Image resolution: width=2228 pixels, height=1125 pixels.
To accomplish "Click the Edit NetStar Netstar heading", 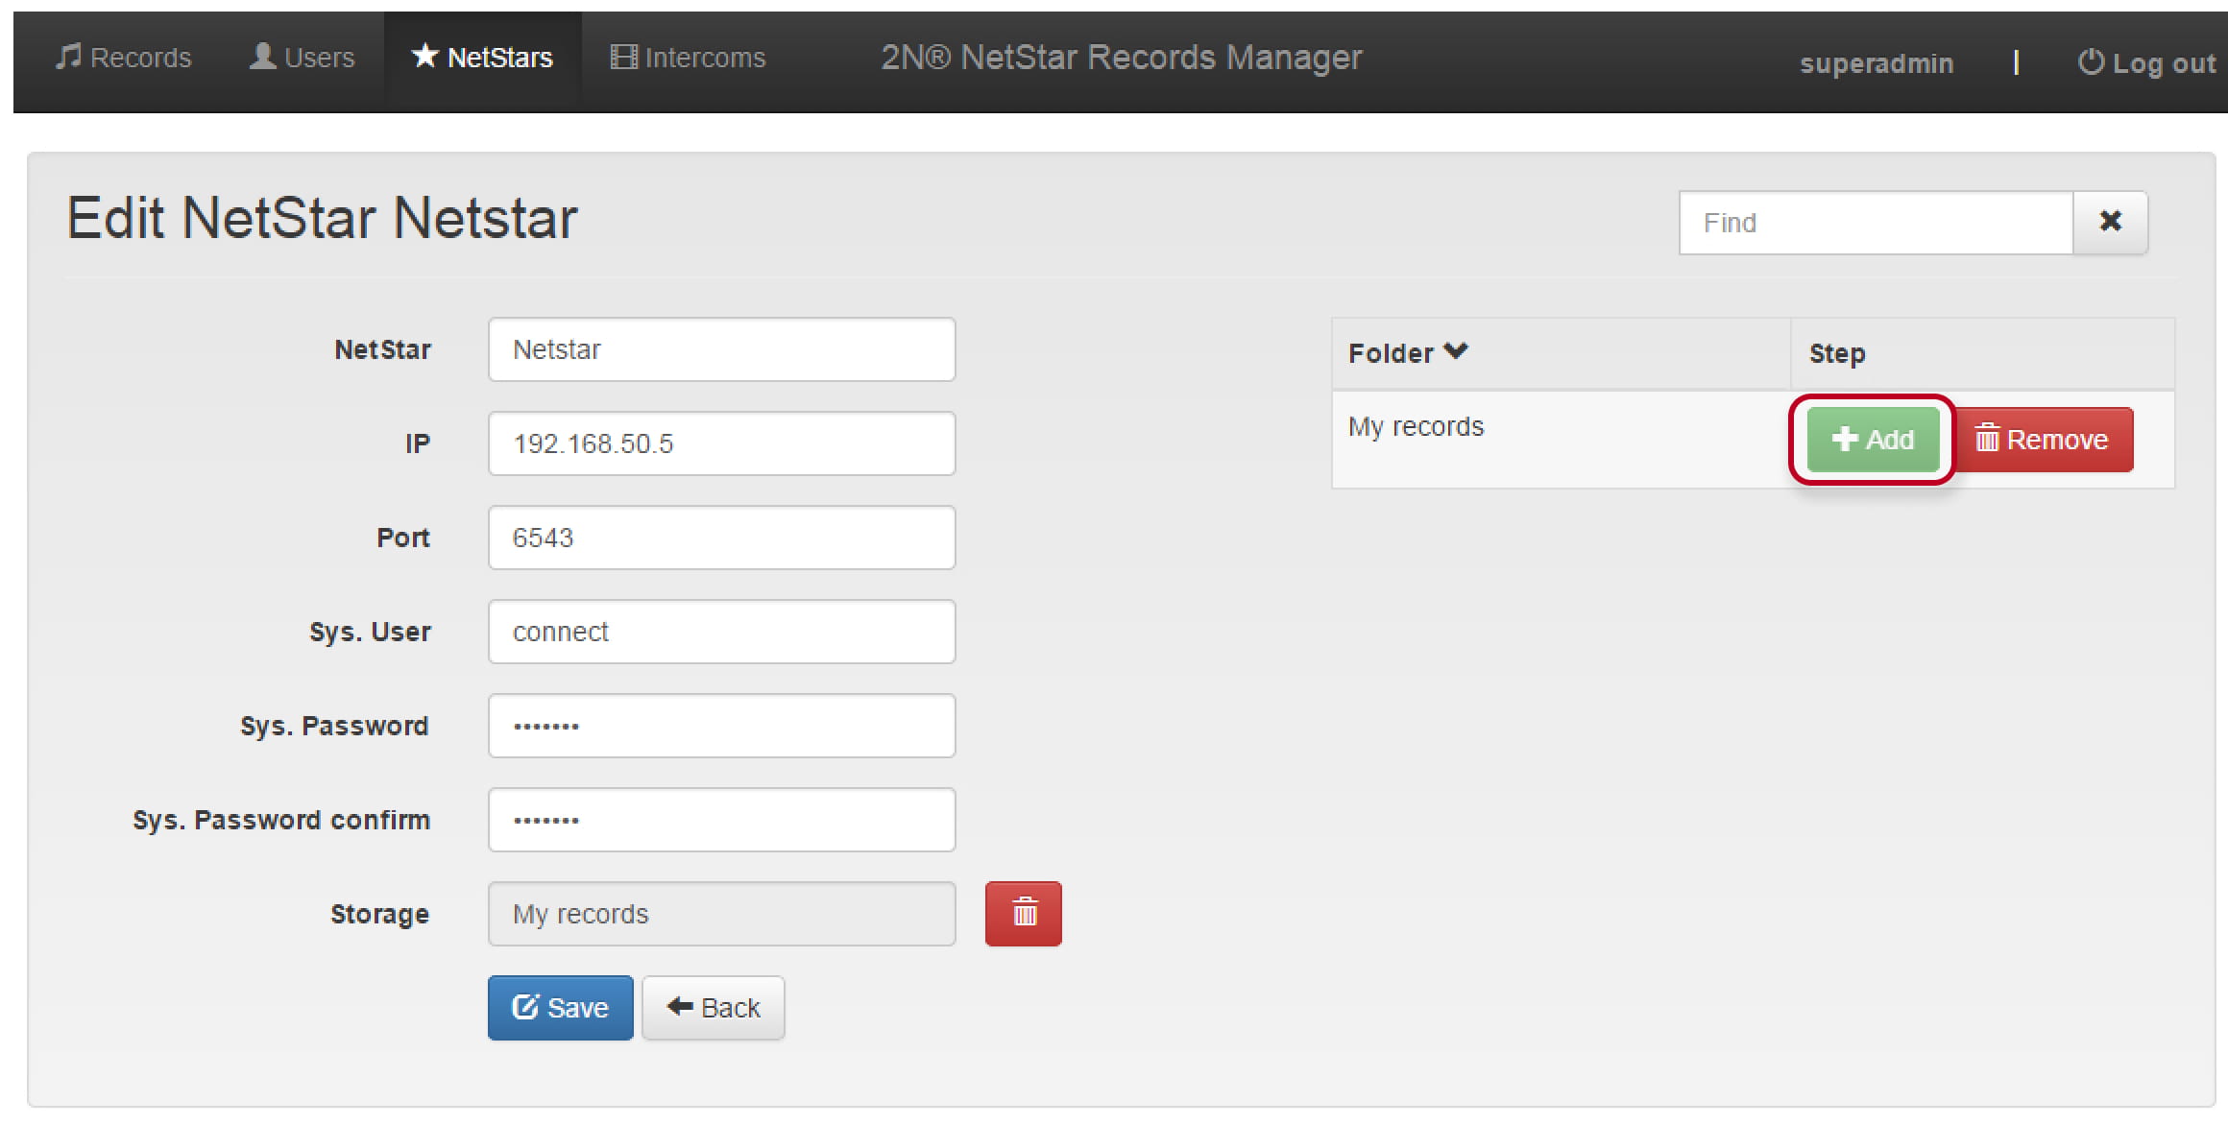I will coord(323,218).
